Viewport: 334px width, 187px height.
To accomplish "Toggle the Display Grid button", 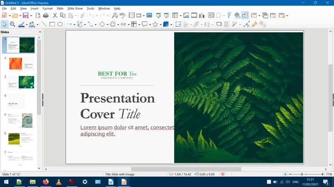I will click(132, 15).
